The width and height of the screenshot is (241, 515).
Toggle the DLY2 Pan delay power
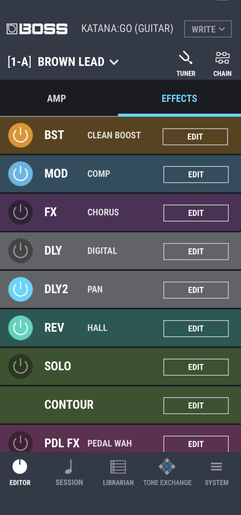[x=21, y=289]
